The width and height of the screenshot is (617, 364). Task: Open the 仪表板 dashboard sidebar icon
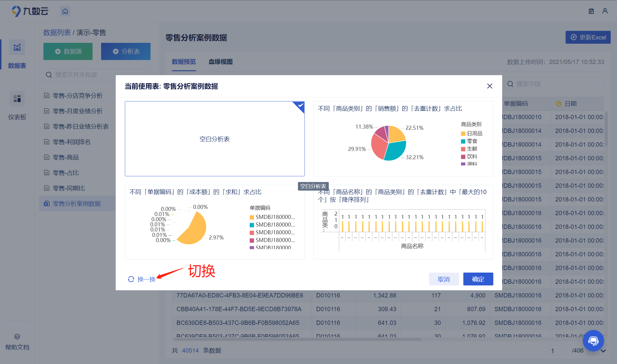[17, 99]
